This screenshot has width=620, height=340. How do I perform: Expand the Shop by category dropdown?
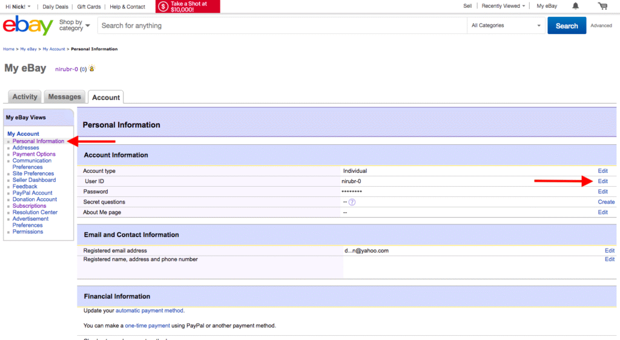pyautogui.click(x=74, y=25)
